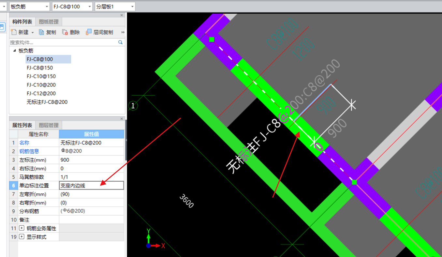Close the property list panel
This screenshot has height=257, width=442.
122,118
